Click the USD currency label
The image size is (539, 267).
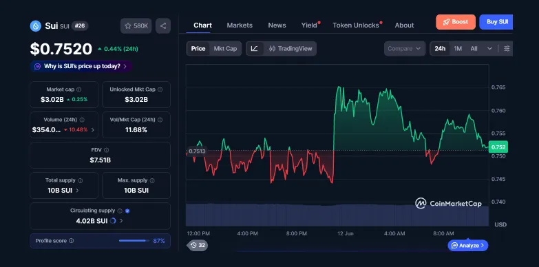[500, 225]
